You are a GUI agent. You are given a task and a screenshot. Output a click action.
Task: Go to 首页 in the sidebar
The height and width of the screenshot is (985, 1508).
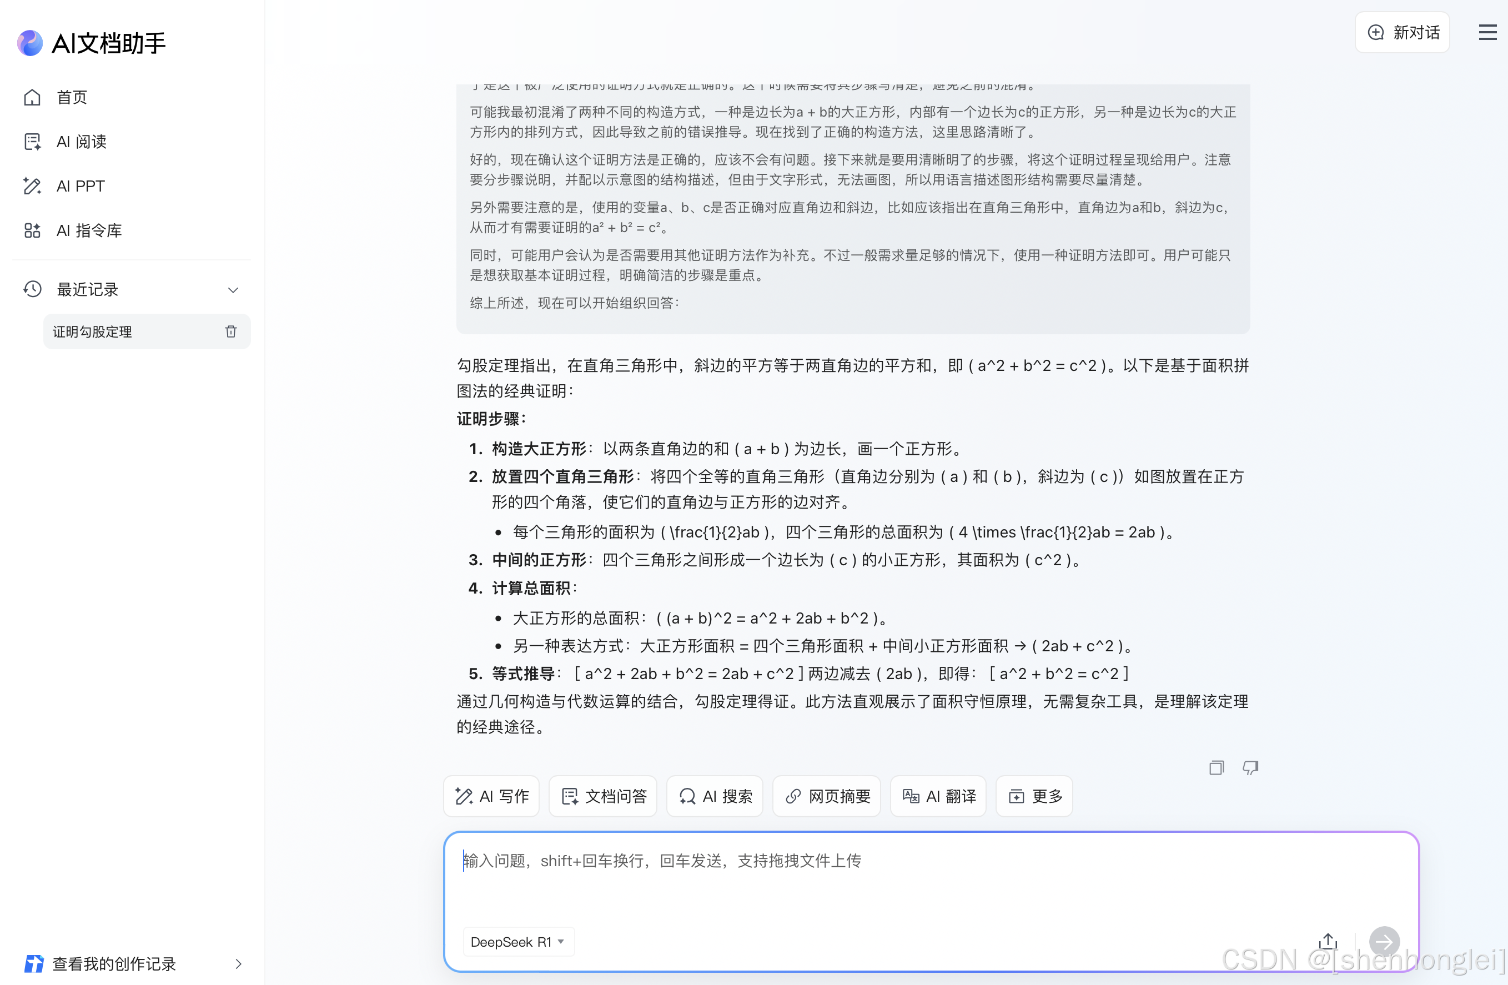click(x=71, y=98)
